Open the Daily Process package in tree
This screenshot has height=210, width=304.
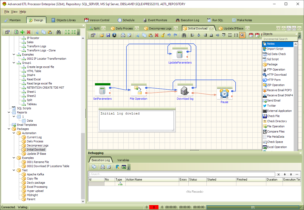tap(35, 141)
